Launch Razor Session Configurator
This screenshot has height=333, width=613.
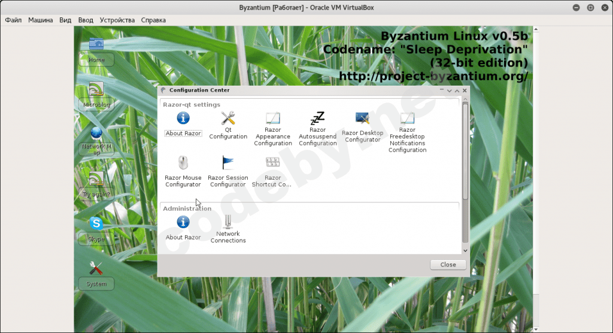click(x=228, y=171)
